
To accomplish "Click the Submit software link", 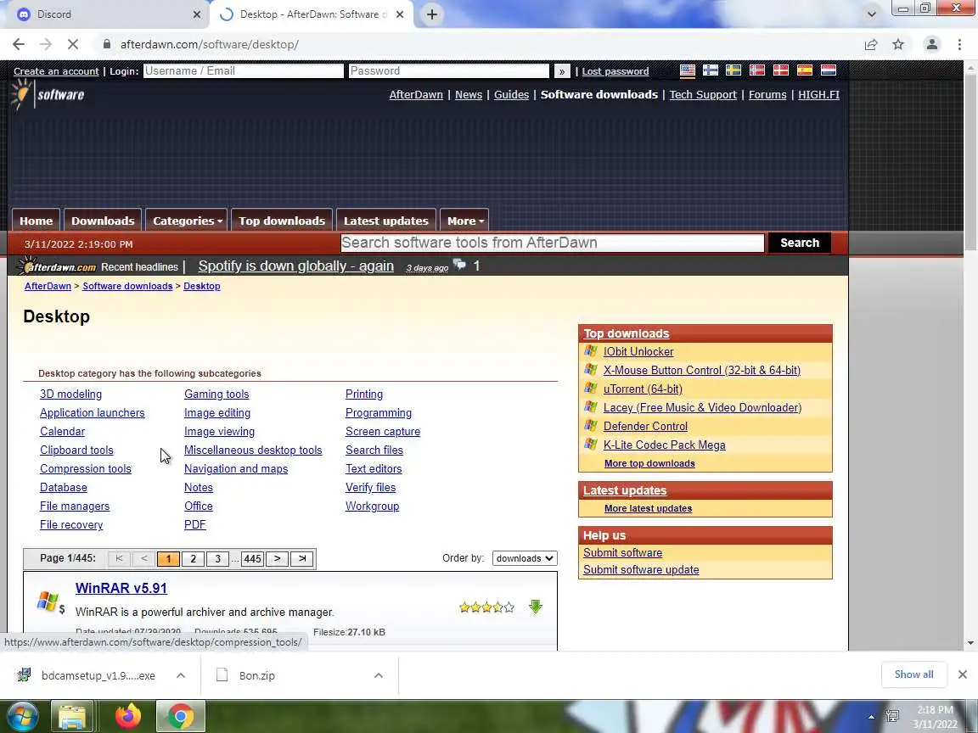I will tap(622, 553).
